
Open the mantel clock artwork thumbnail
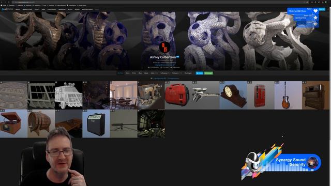click(233, 95)
